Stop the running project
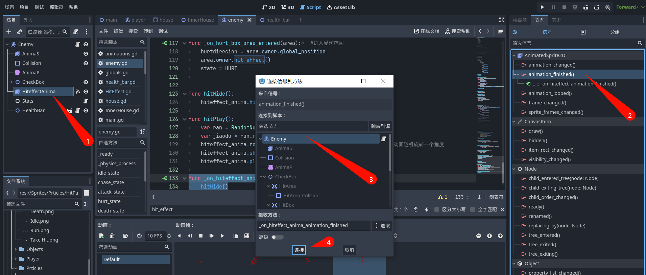Image resolution: width=646 pixels, height=275 pixels. tap(564, 7)
